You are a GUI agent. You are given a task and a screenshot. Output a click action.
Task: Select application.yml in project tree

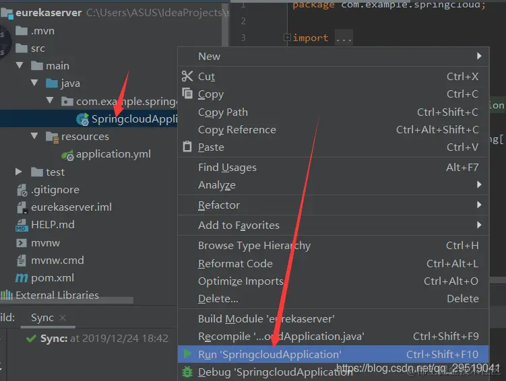pyautogui.click(x=113, y=154)
